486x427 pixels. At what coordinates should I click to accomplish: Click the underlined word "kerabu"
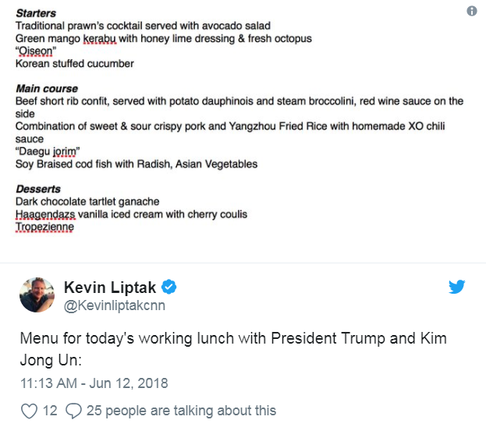99,39
